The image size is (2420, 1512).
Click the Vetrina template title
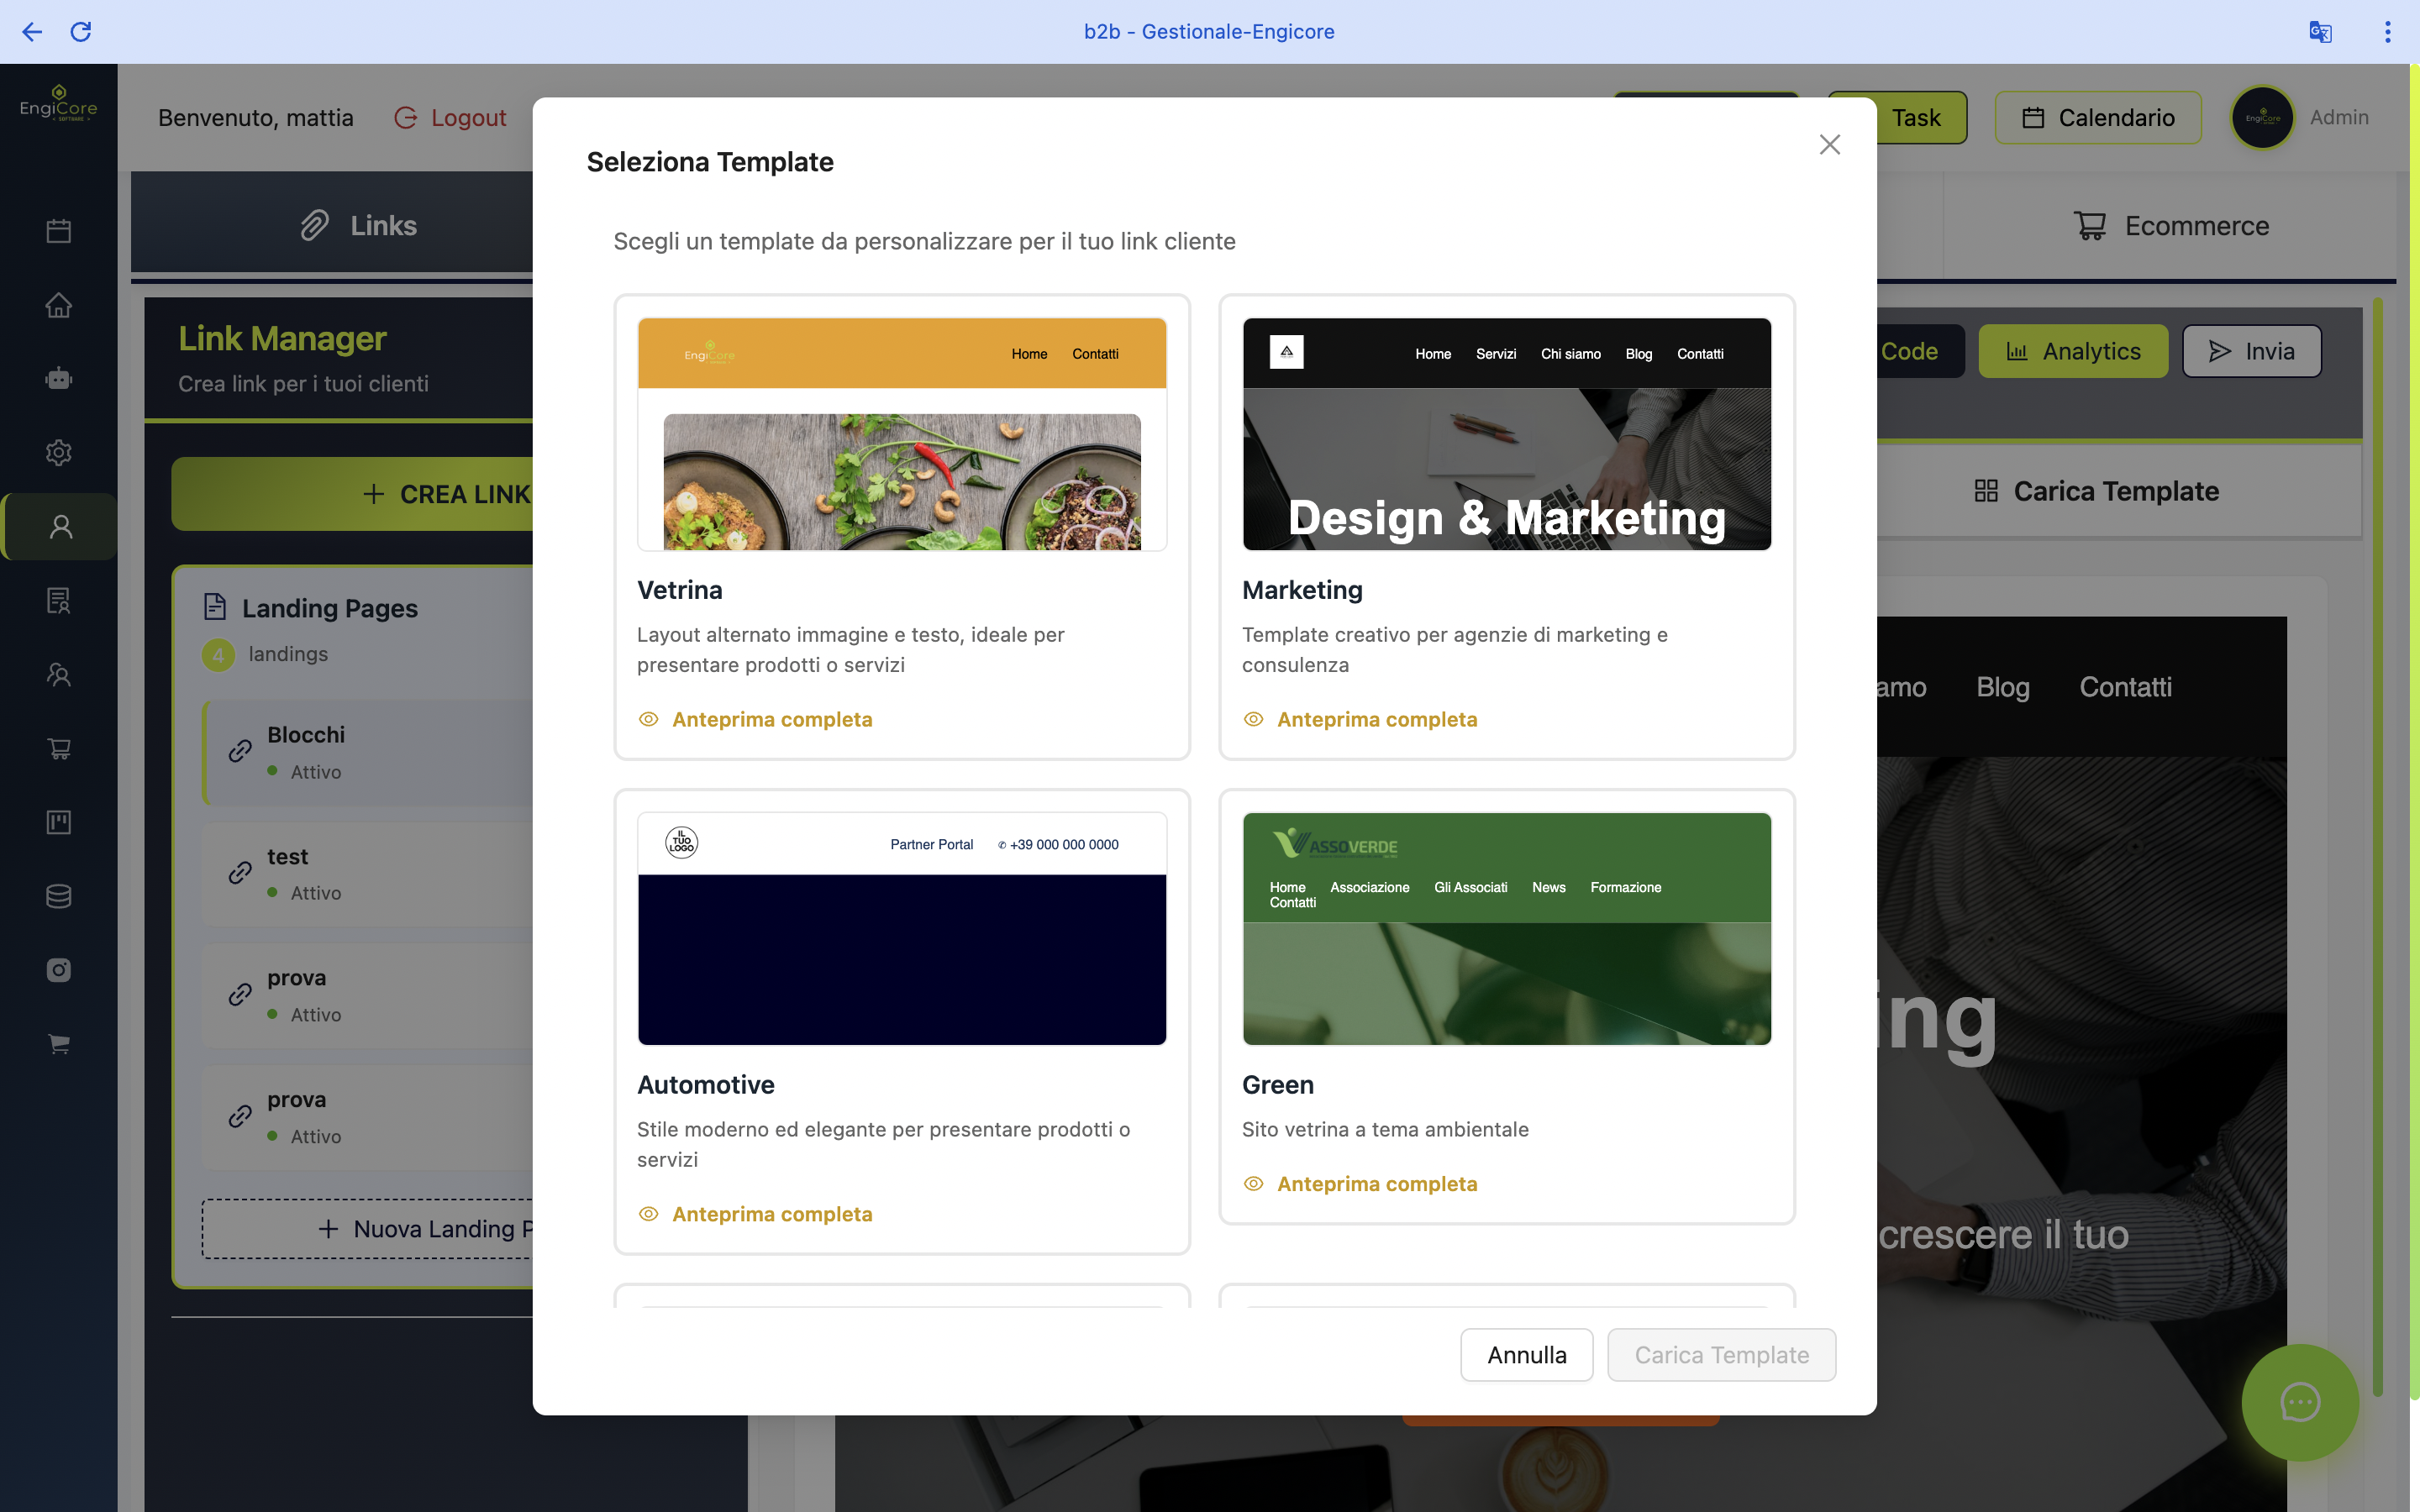pyautogui.click(x=680, y=590)
